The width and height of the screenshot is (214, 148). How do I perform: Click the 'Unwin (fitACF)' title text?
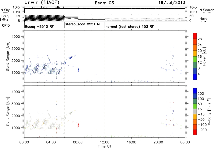click(x=42, y=2)
